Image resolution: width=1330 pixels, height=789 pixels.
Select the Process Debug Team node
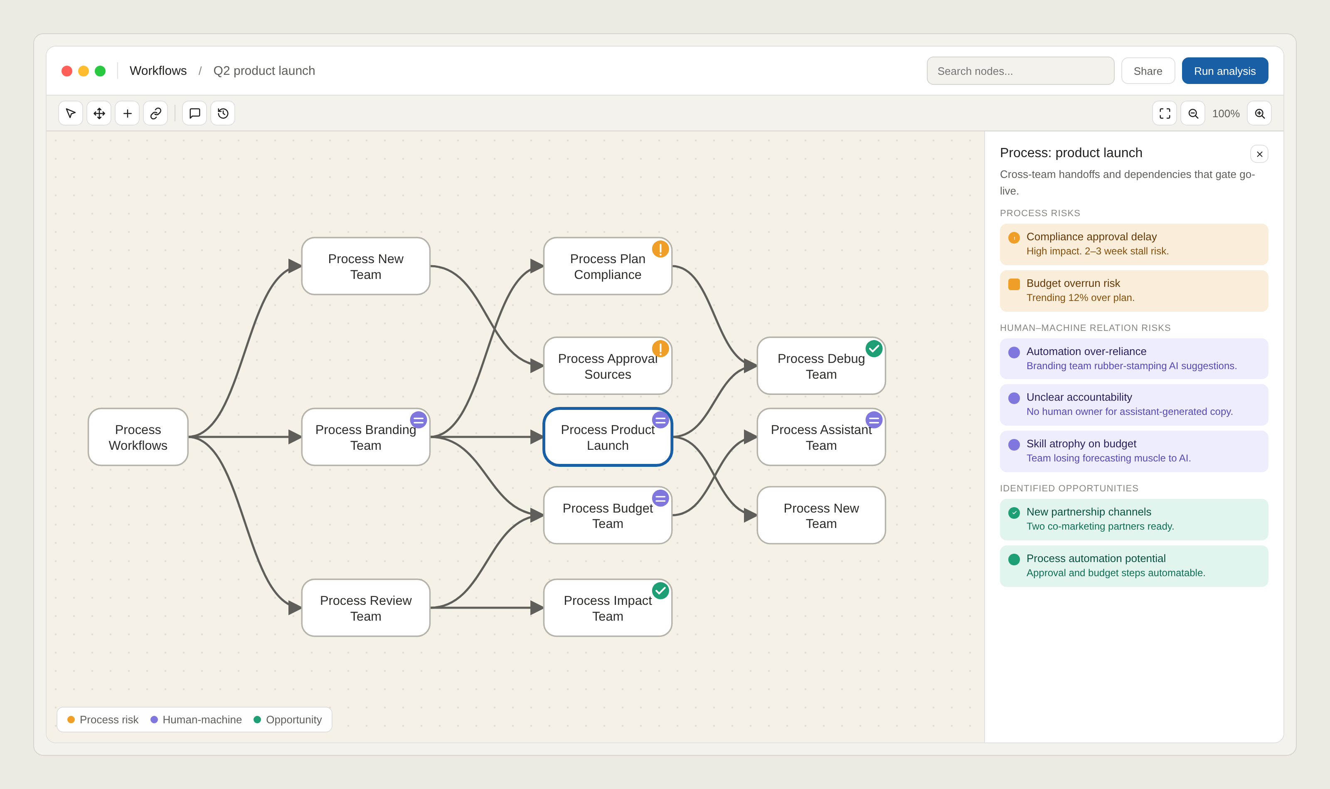point(821,366)
